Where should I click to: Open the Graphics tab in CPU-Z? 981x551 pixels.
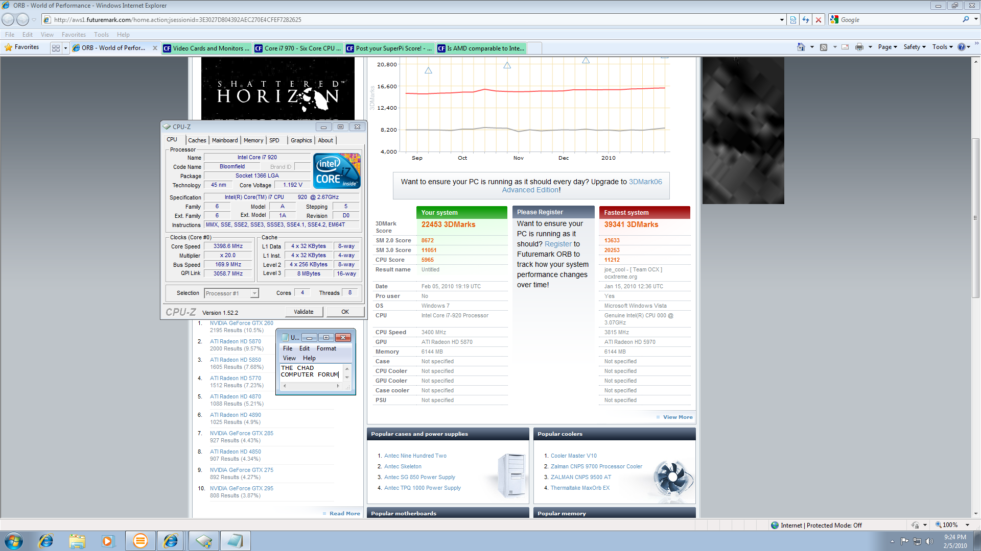pos(301,140)
